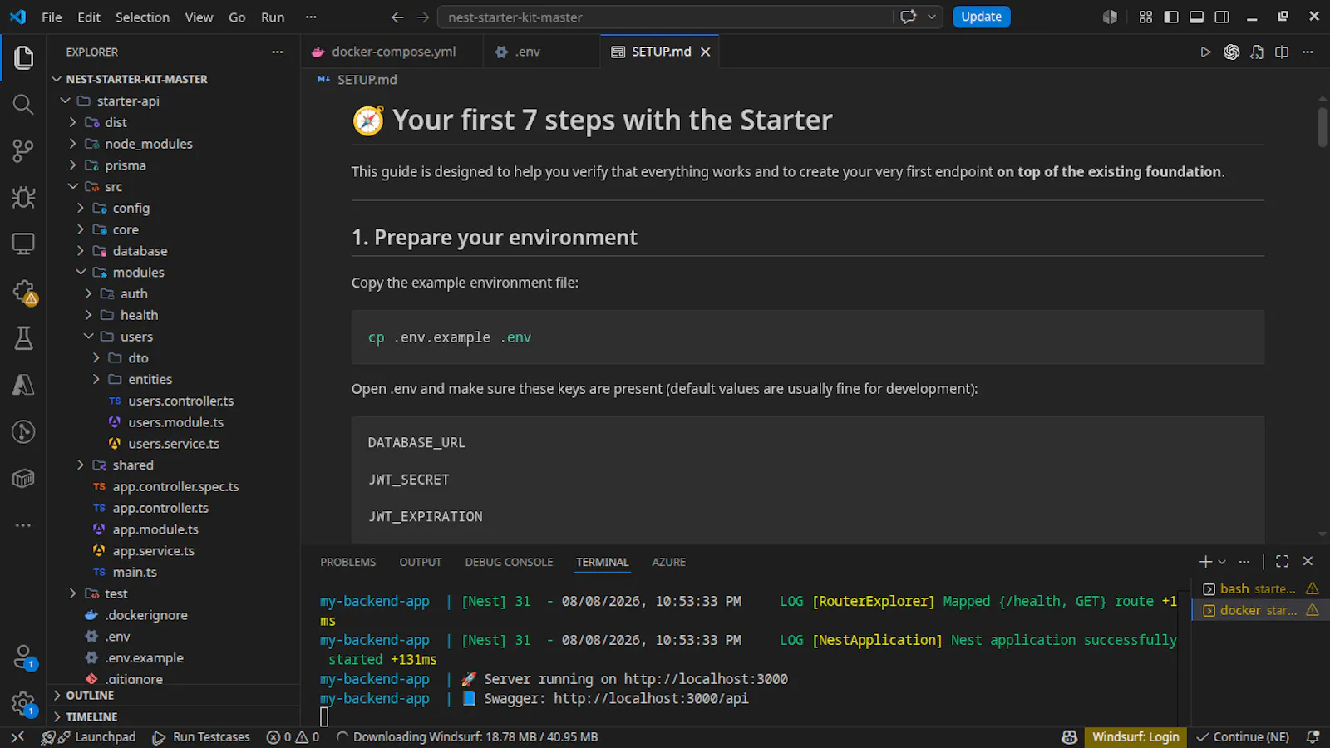Open the Source Control view icon
1330x748 pixels.
pyautogui.click(x=23, y=150)
